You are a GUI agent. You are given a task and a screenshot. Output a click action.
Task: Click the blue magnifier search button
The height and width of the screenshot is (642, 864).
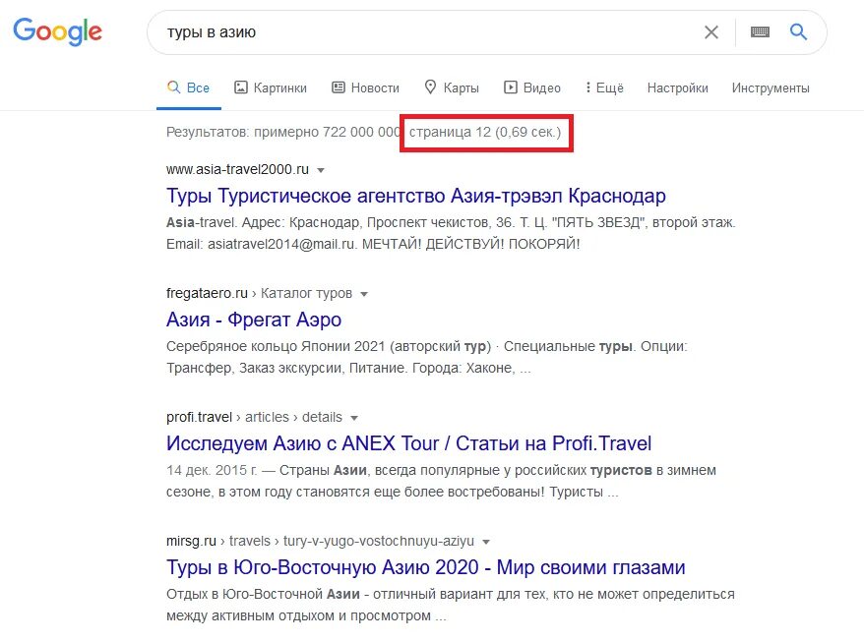tap(798, 31)
